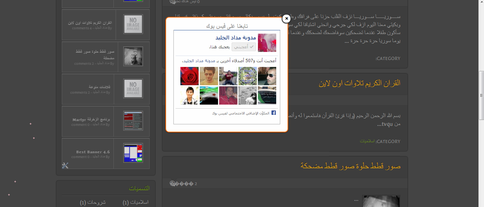This screenshot has height=207, width=484.
Task: Open صور قطط حلوة صور قطط مضحكة post title
Action: pyautogui.click(x=350, y=166)
